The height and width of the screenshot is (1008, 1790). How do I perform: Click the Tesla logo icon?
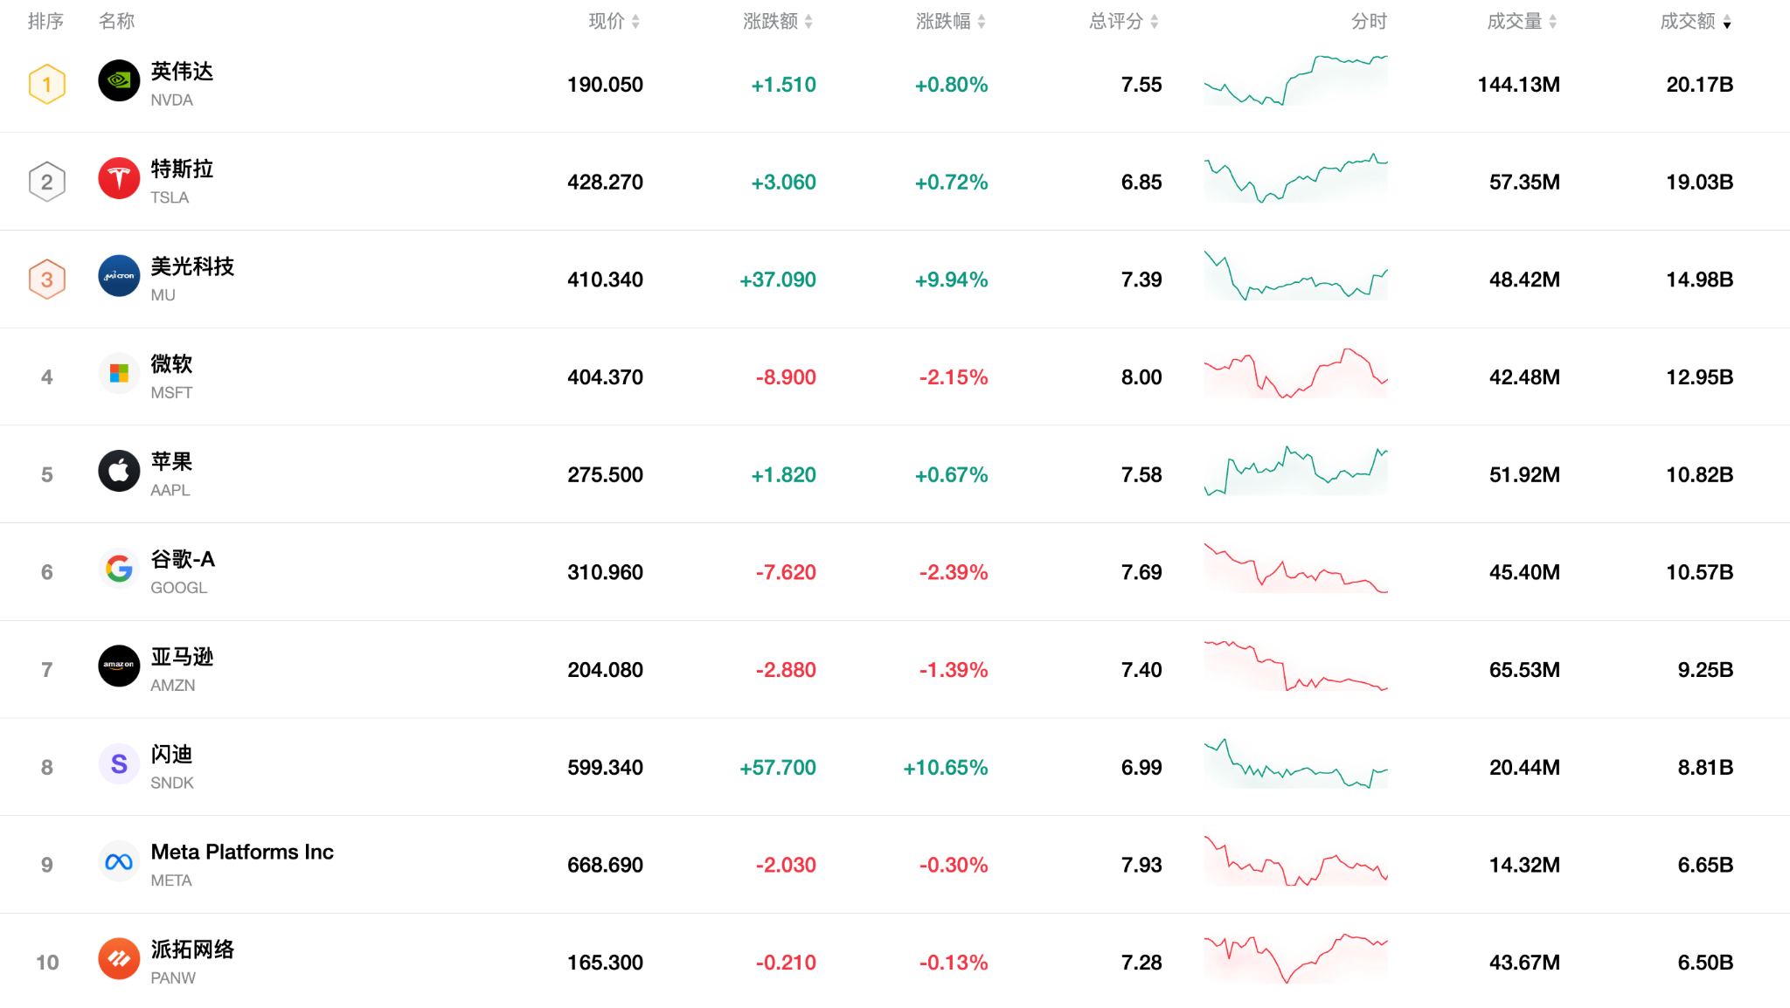tap(119, 179)
